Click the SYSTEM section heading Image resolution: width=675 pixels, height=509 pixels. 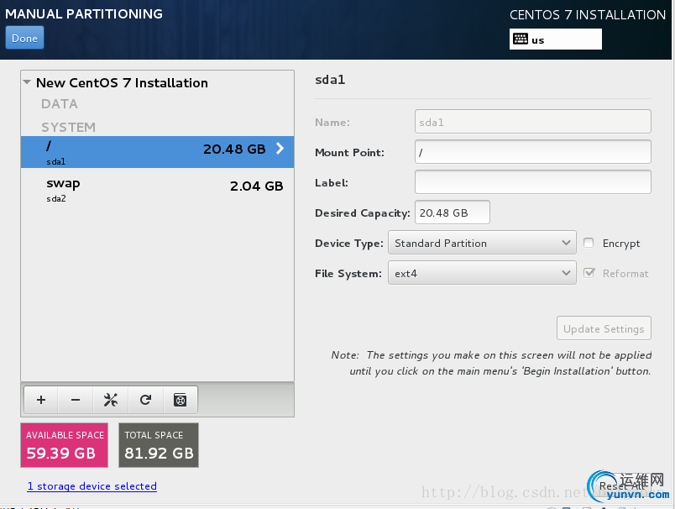(x=69, y=127)
